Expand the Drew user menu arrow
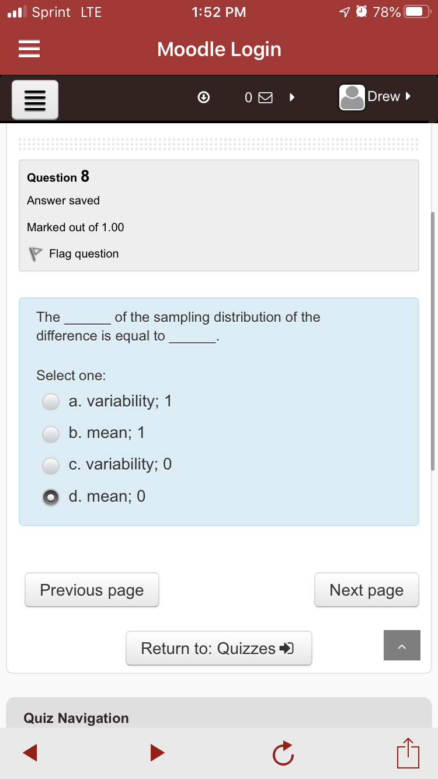The height and width of the screenshot is (779, 438). tap(409, 96)
